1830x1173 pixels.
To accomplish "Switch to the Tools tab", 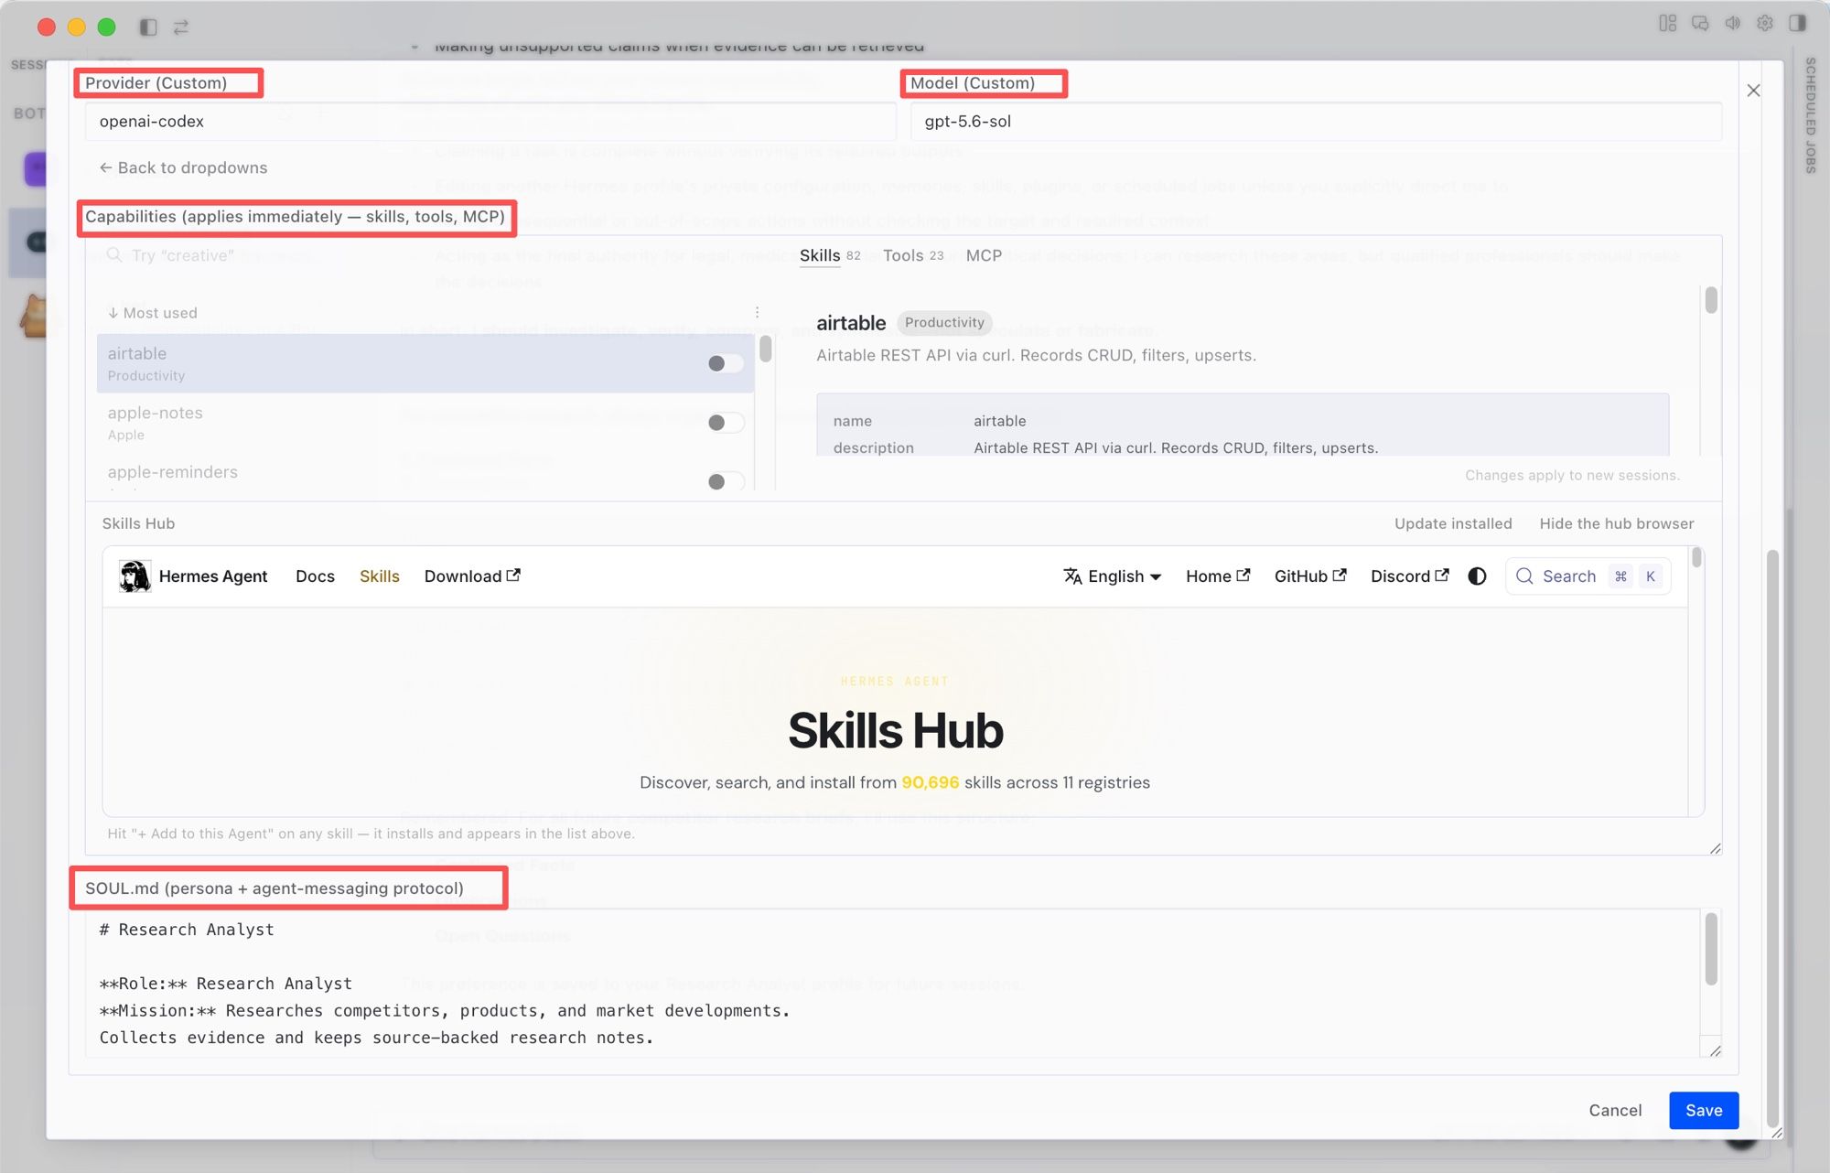I will click(x=913, y=255).
